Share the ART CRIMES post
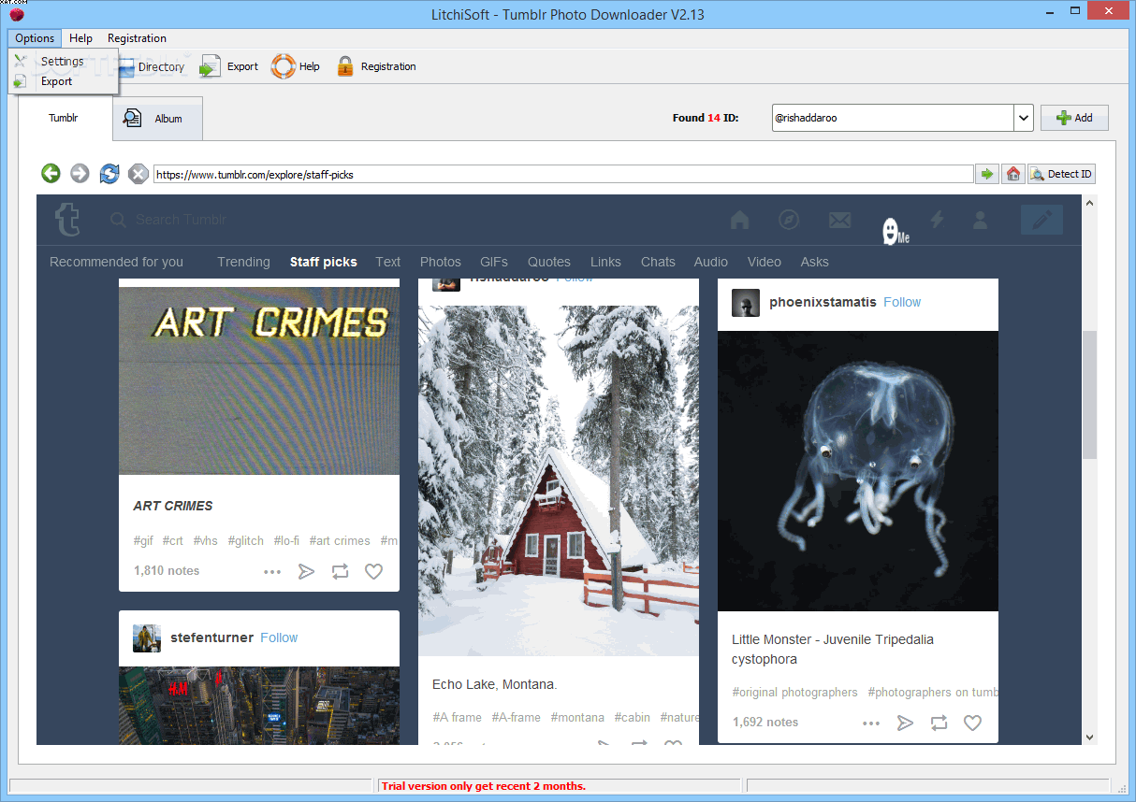 [306, 571]
